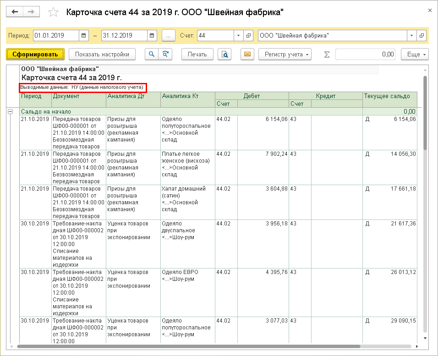Send report by email envelope icon
The height and width of the screenshot is (356, 438).
tap(247, 54)
